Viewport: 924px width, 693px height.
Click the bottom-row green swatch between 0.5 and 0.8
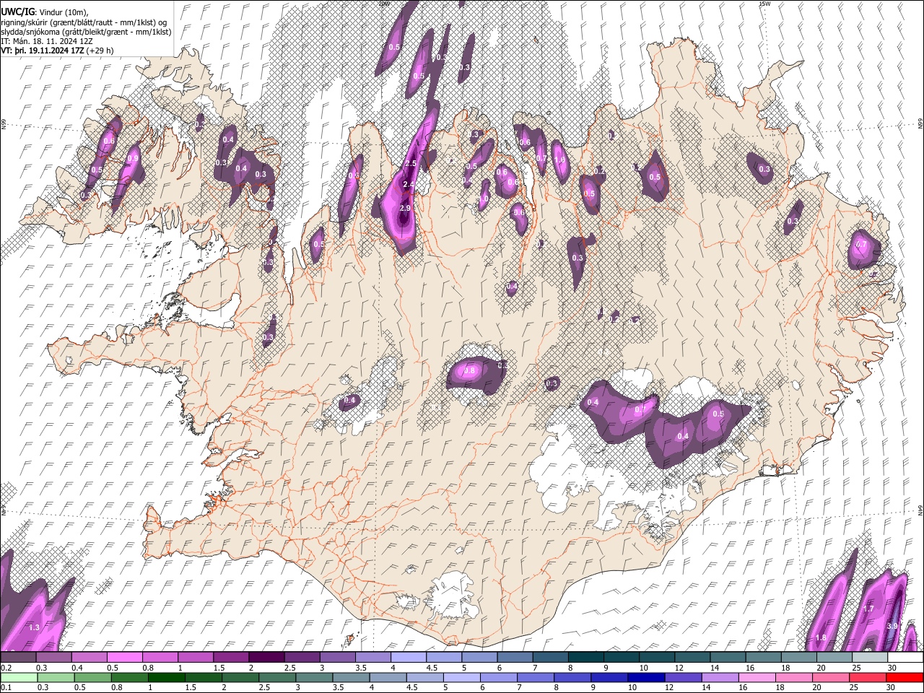coord(93,677)
